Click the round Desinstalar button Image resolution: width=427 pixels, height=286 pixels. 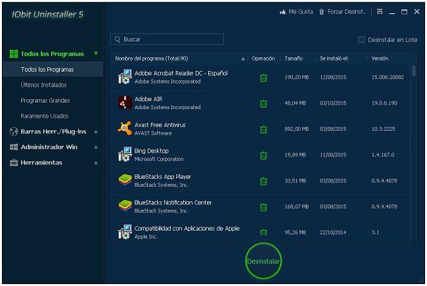[263, 261]
